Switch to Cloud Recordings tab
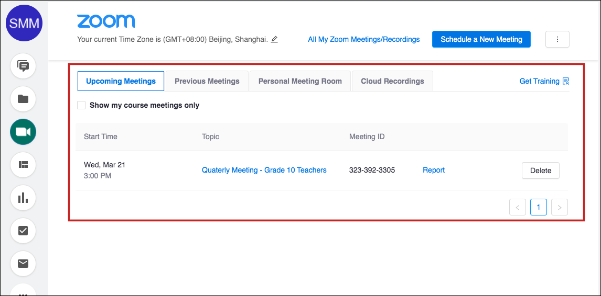The width and height of the screenshot is (601, 296). pos(392,81)
